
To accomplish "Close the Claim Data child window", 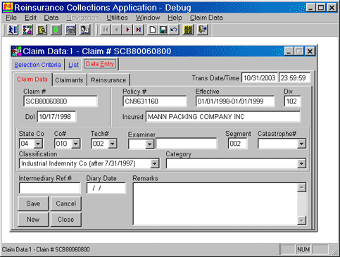I will tap(310, 51).
